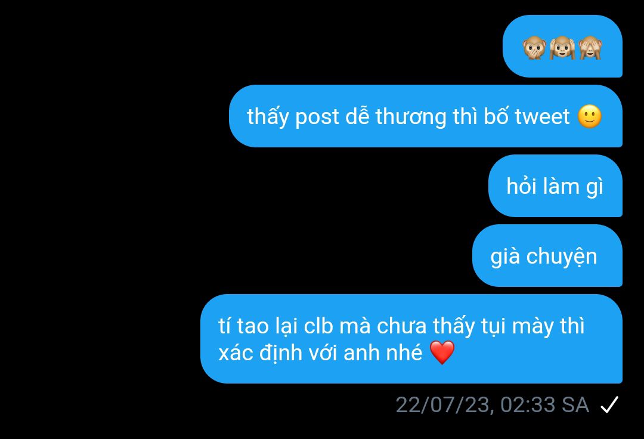This screenshot has height=439, width=644.
Task: Click the word 'post' in second message
Action: click(317, 118)
